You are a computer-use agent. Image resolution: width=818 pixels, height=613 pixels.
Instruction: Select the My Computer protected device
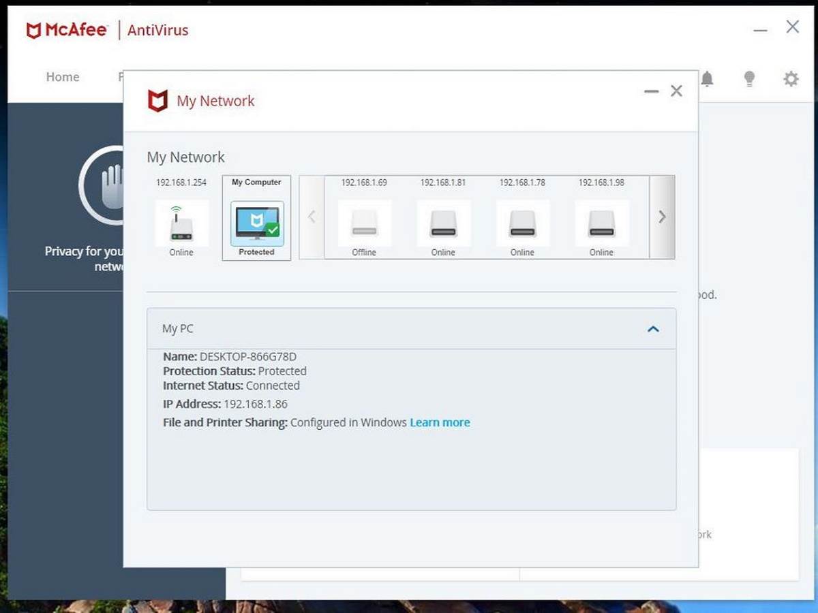pos(256,218)
